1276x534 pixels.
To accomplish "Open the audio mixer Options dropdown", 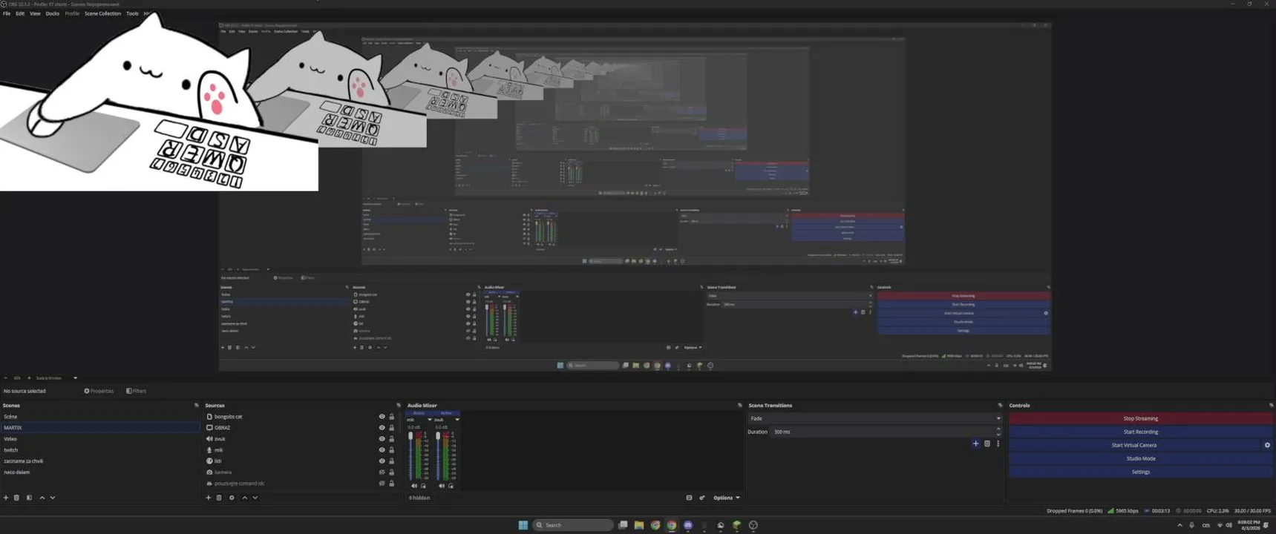I will point(726,498).
